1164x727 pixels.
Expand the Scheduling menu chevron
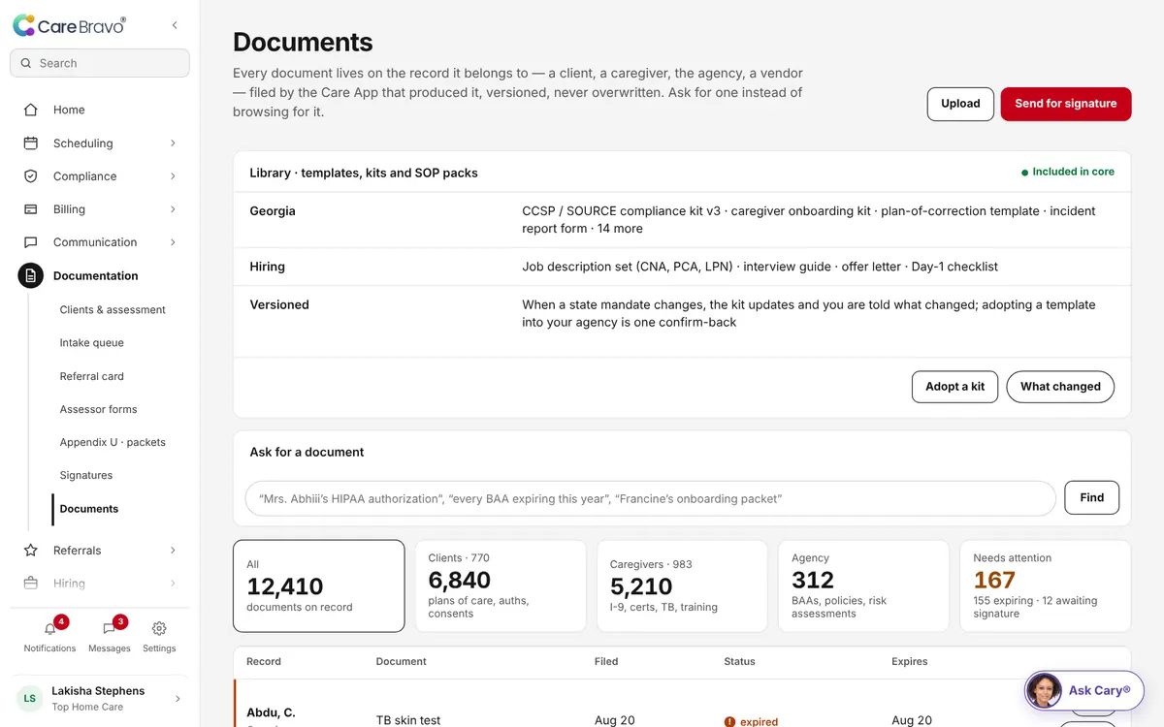173,142
